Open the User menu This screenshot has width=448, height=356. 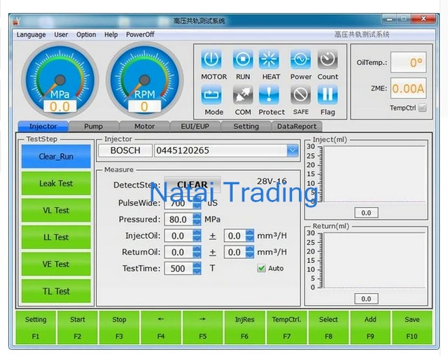coord(61,34)
